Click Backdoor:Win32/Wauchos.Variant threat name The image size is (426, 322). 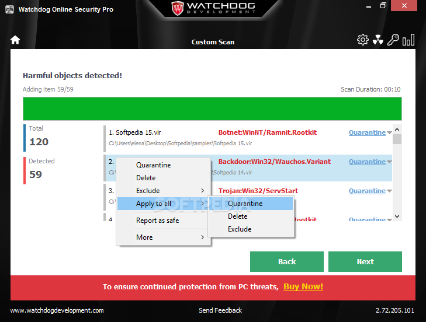click(x=275, y=162)
